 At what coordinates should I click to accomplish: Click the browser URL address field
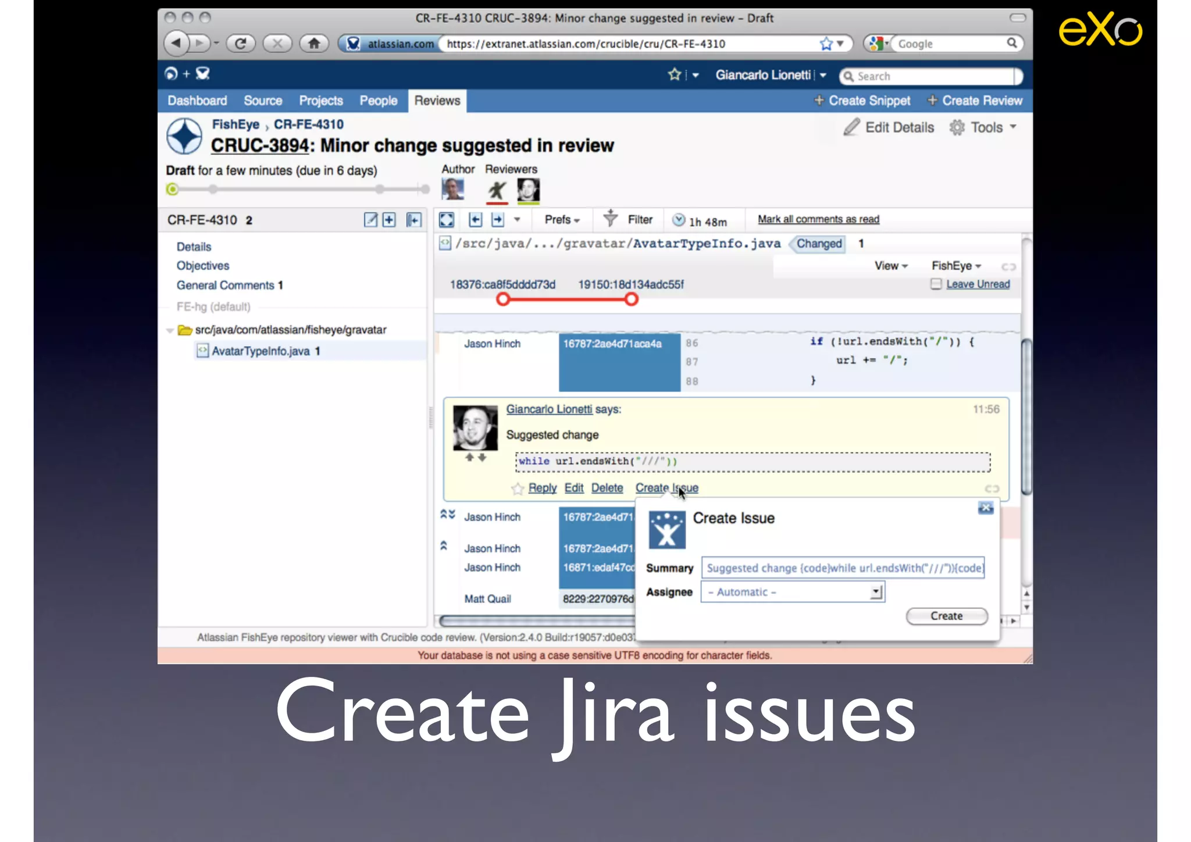pyautogui.click(x=631, y=44)
